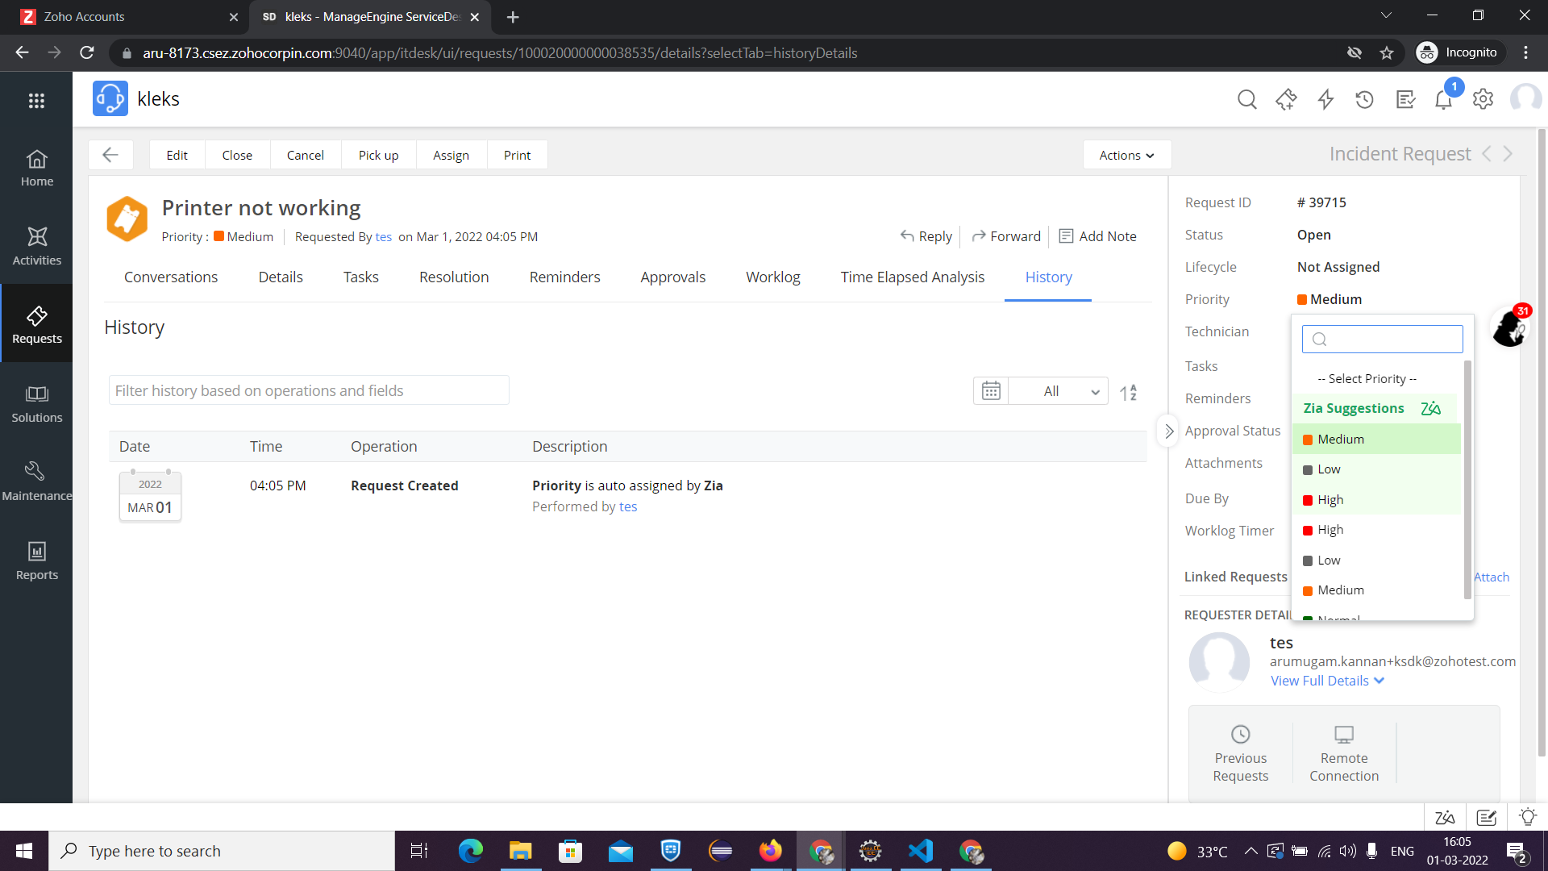This screenshot has width=1548, height=871.
Task: Switch to the Conversations tab
Action: [170, 277]
